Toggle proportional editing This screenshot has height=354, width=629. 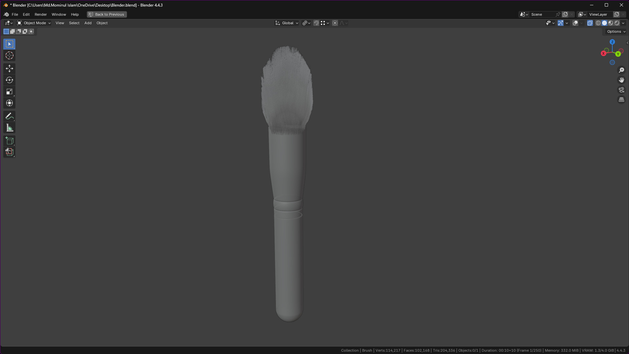coord(335,23)
